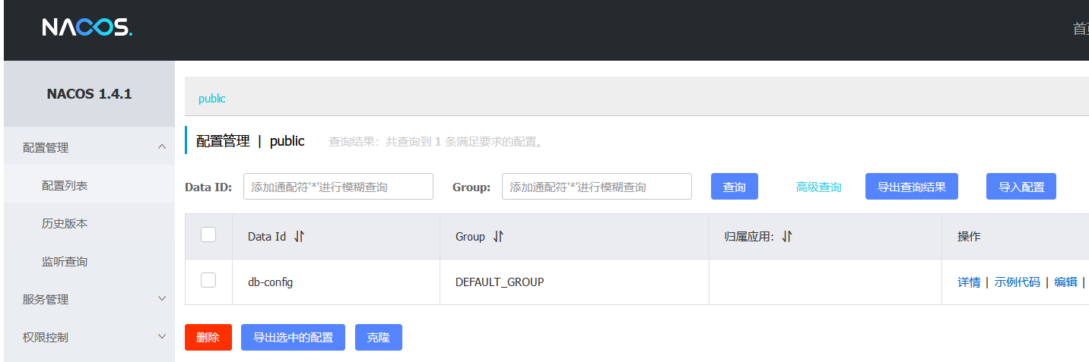This screenshot has width=1089, height=362.
Task: Click 编辑 for db-config
Action: pyautogui.click(x=1066, y=282)
